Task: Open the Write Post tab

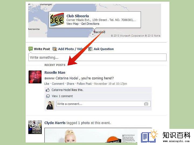Action: coord(42,49)
